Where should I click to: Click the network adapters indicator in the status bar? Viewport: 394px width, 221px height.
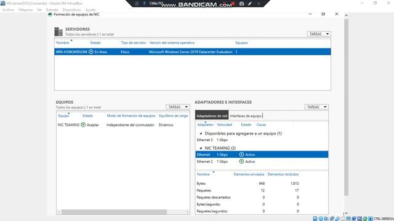click(332, 219)
